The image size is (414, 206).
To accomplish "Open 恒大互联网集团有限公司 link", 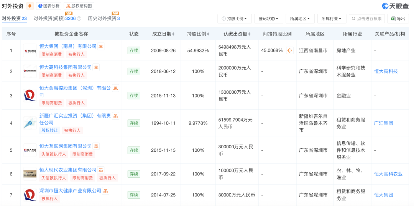I will (x=66, y=146).
